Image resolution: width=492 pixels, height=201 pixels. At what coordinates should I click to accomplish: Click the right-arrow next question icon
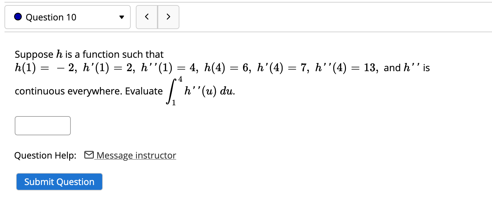(168, 17)
